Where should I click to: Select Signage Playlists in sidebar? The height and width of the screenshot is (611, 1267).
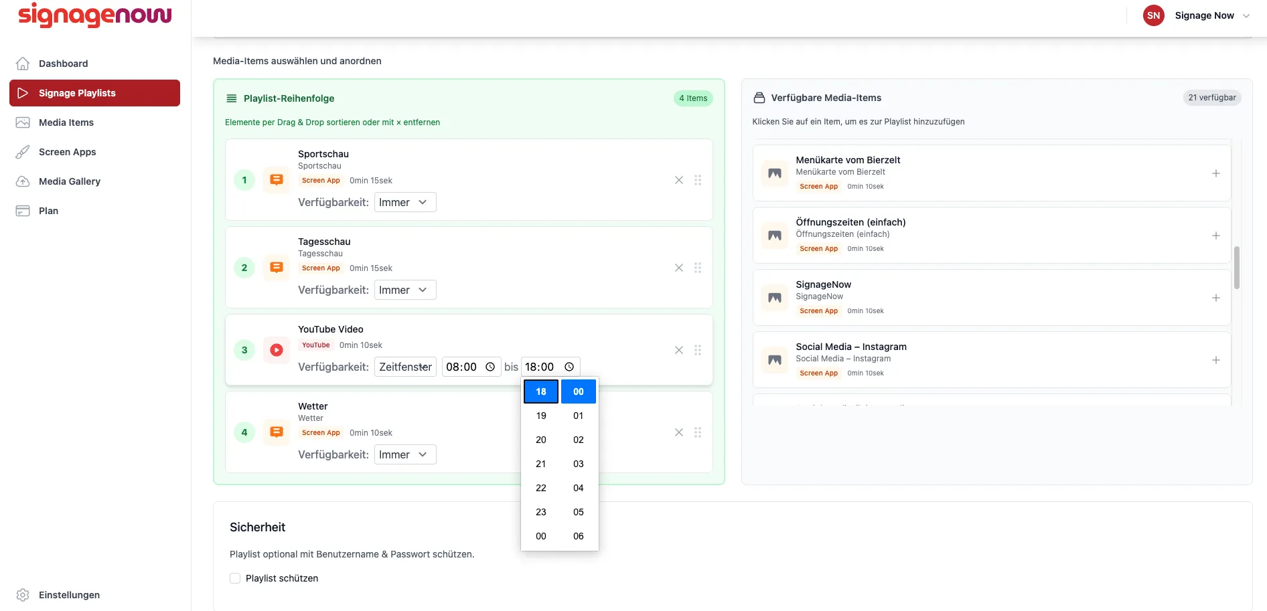pos(94,93)
